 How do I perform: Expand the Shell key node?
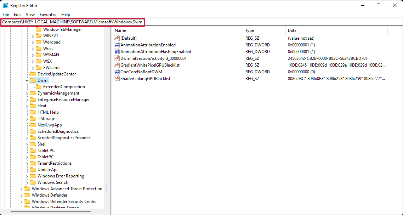[27, 144]
